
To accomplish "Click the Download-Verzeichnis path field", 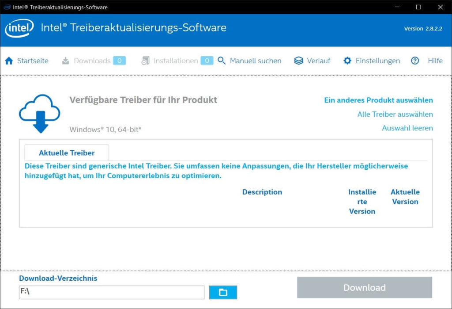I will pos(111,292).
